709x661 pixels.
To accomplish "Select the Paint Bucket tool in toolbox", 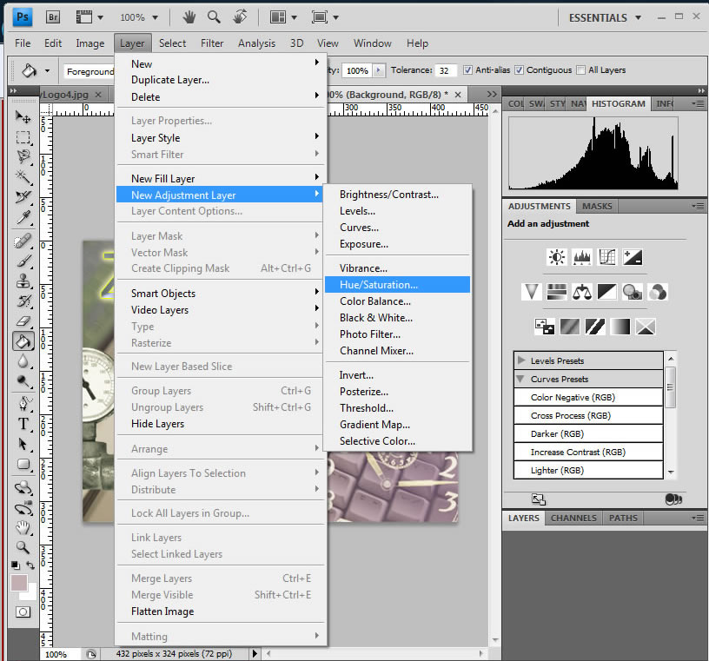I will coord(23,341).
